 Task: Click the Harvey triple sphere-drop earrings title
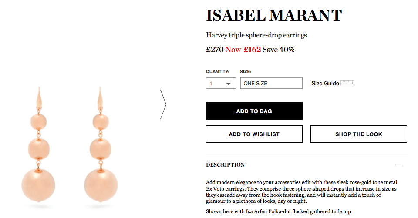pos(256,35)
